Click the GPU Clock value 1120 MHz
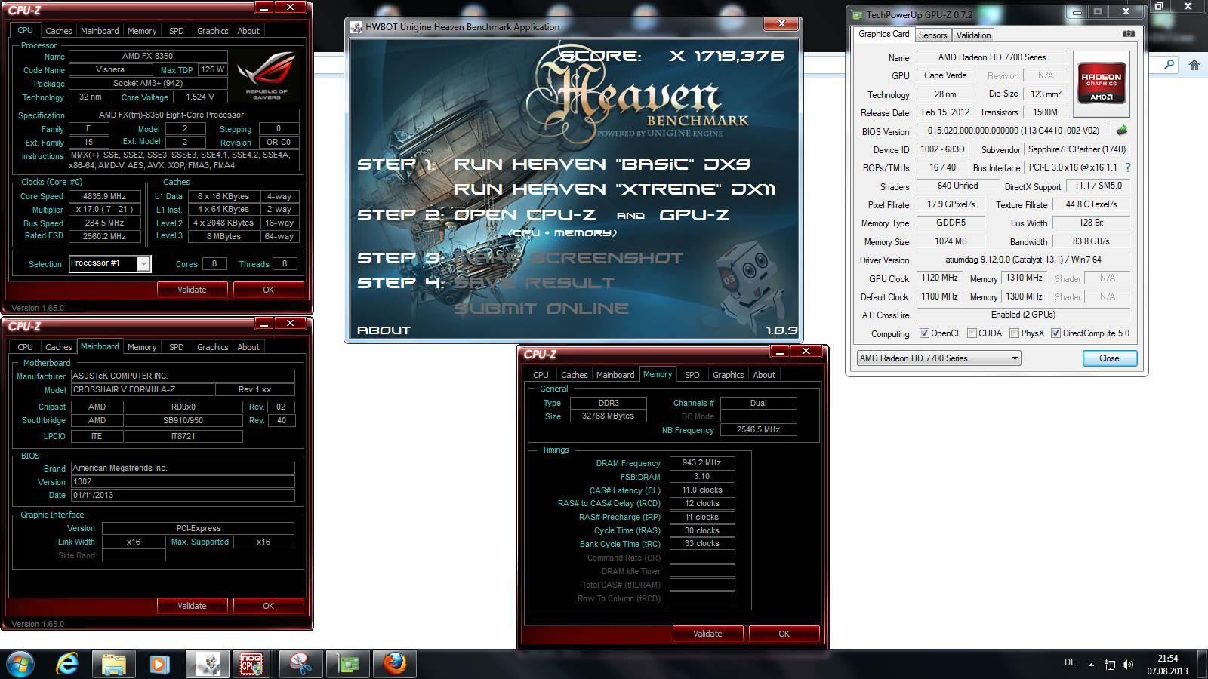 [x=940, y=278]
